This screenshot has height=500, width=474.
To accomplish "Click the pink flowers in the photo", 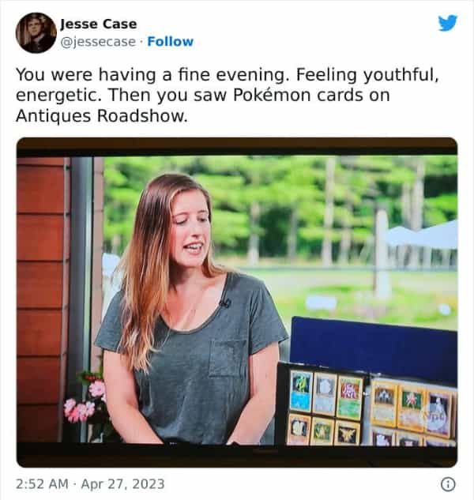I will (85, 402).
